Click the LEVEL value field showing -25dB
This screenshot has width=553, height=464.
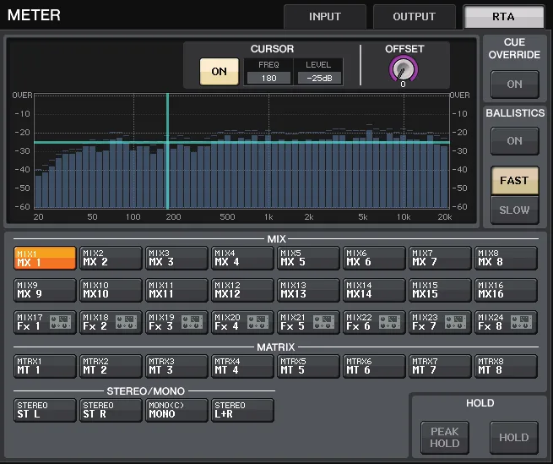point(319,78)
